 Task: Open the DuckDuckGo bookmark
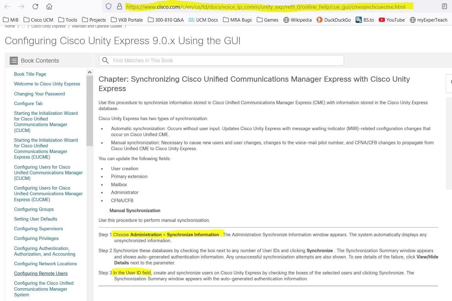(334, 20)
